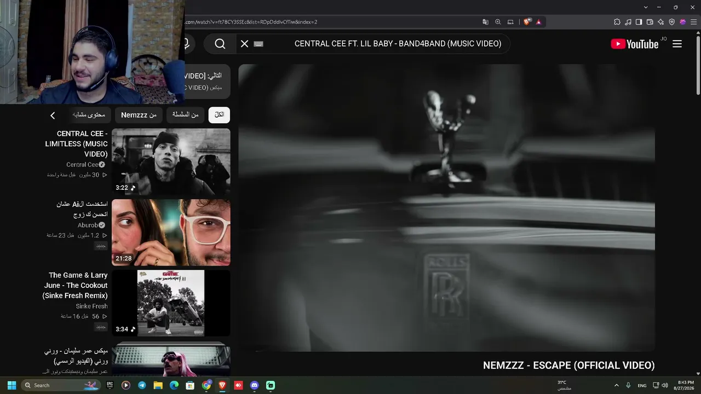This screenshot has height=394, width=701.
Task: Click the microphone icon in system tray
Action: 629,385
